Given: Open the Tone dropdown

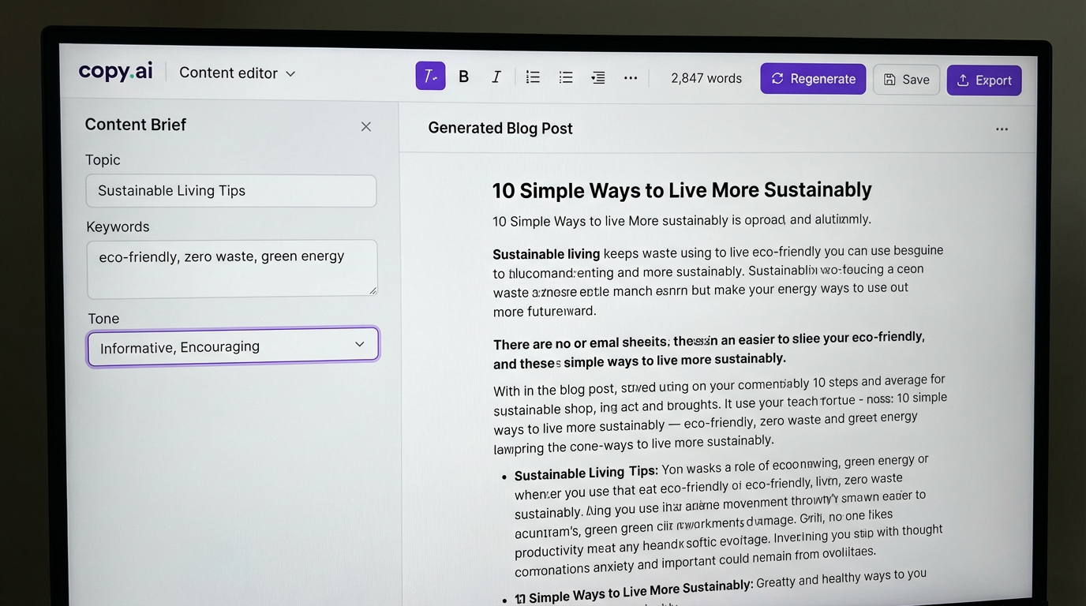Looking at the screenshot, I should coord(233,346).
